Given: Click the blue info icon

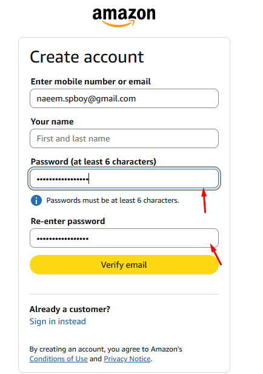Looking at the screenshot, I should tap(36, 200).
